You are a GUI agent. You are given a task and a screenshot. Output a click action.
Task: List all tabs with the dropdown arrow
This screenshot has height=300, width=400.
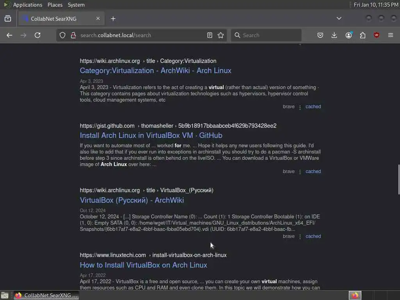tap(339, 18)
